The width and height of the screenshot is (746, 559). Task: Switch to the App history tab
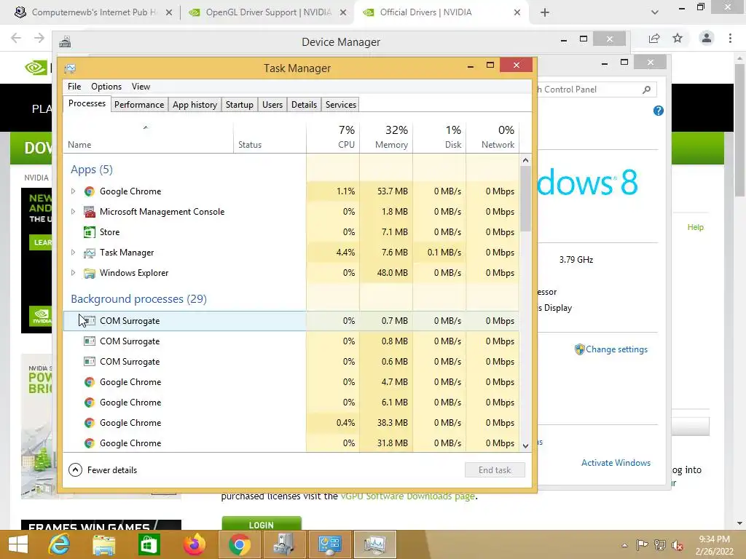pos(195,105)
